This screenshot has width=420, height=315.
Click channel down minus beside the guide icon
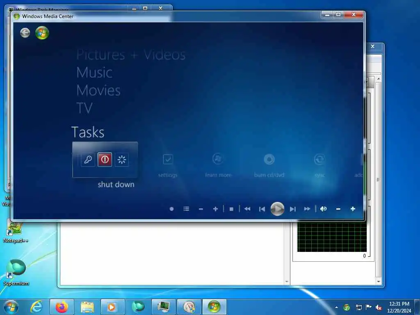[201, 209]
